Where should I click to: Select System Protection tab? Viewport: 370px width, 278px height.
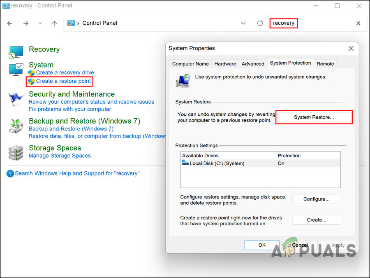[290, 63]
